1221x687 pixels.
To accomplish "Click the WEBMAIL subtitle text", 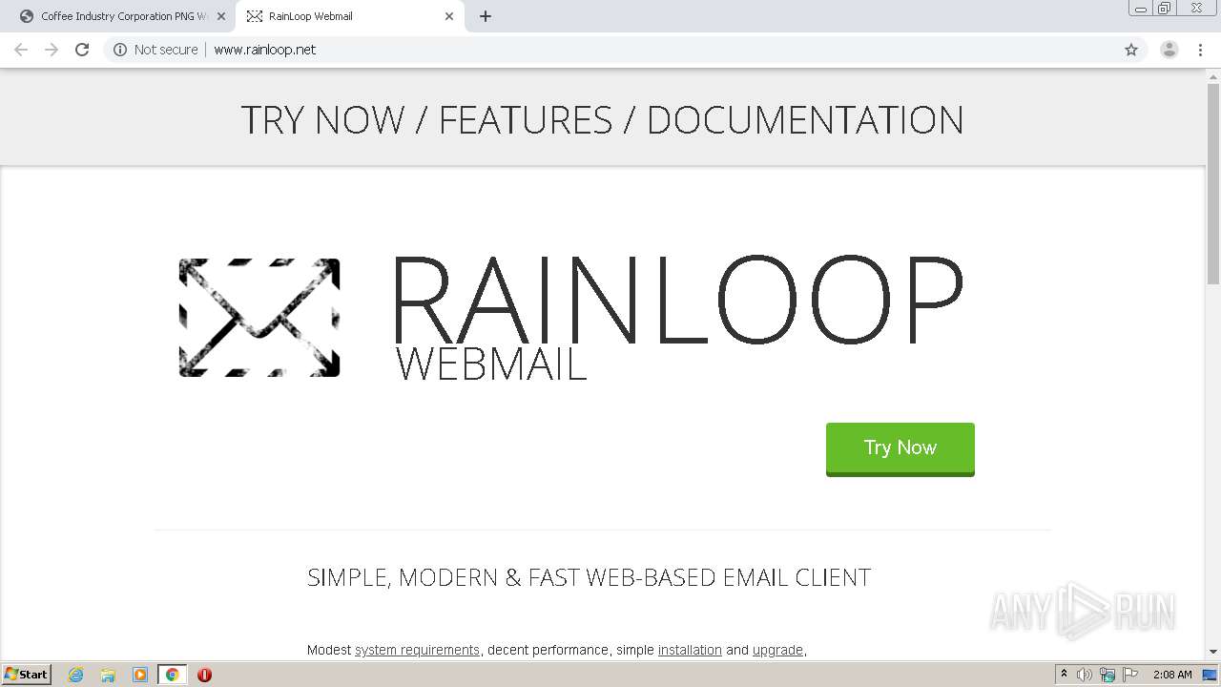I will coord(490,364).
